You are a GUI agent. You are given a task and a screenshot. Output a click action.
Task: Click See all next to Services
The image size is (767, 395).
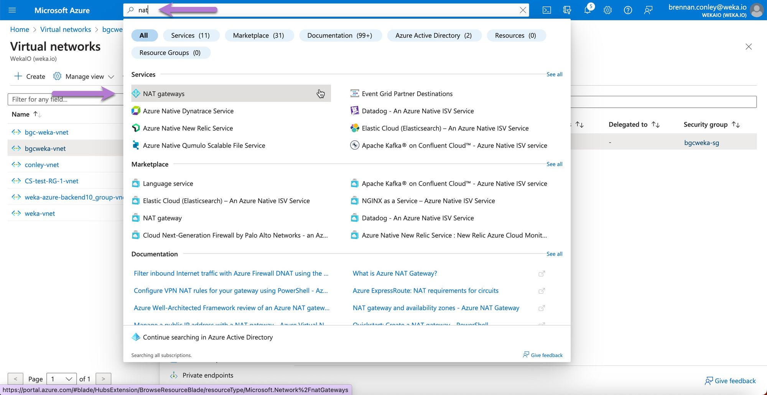pos(554,74)
